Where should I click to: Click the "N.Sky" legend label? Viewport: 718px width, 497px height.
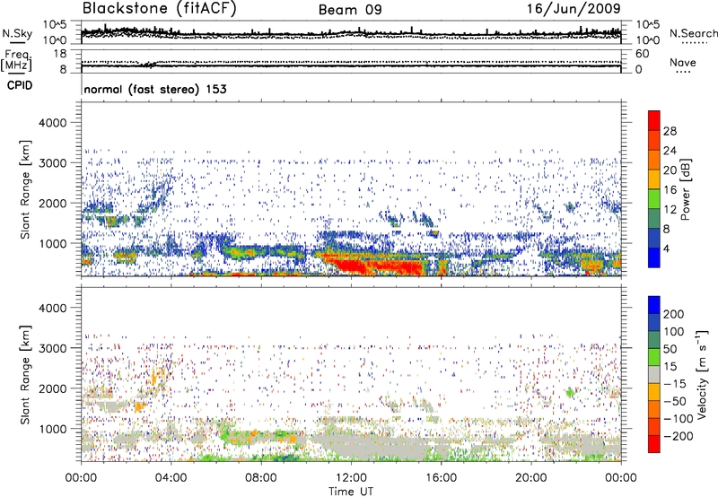(x=17, y=33)
